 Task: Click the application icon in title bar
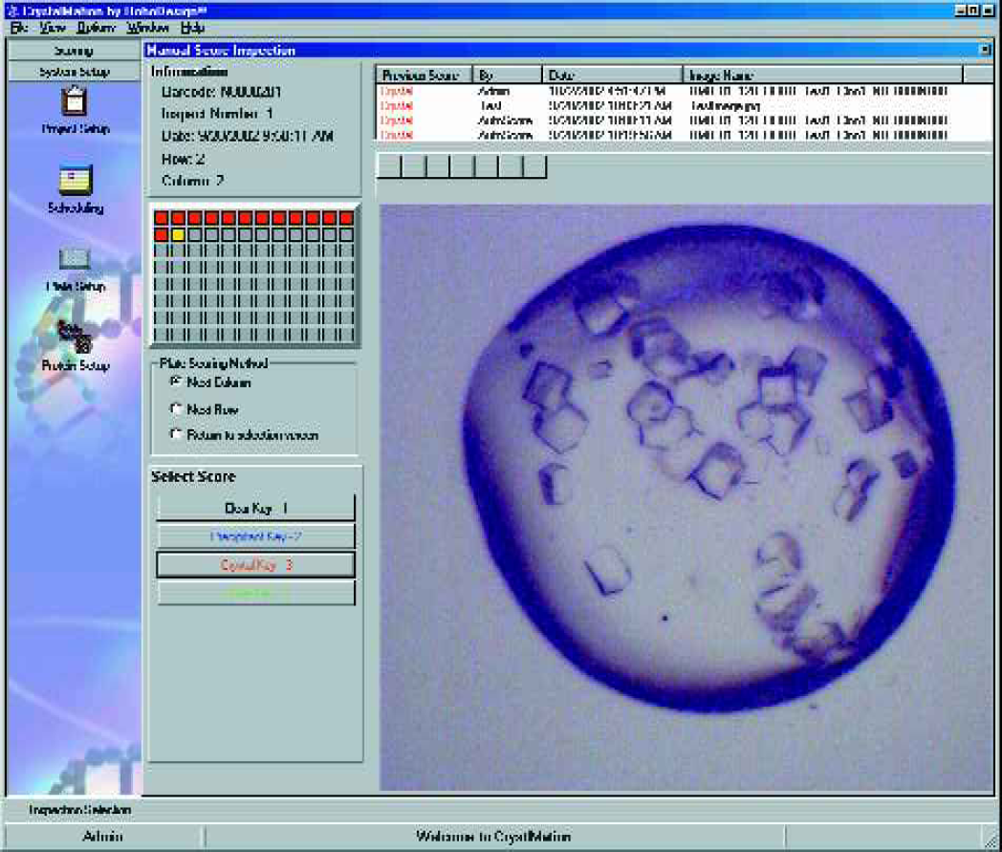(12, 11)
